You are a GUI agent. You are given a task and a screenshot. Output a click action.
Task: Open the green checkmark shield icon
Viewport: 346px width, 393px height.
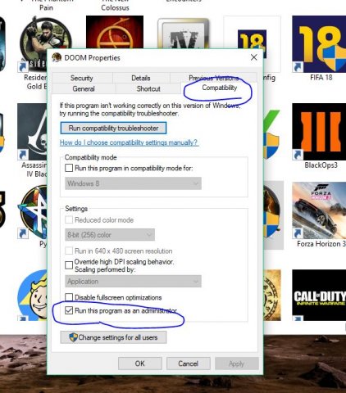[x=271, y=134]
